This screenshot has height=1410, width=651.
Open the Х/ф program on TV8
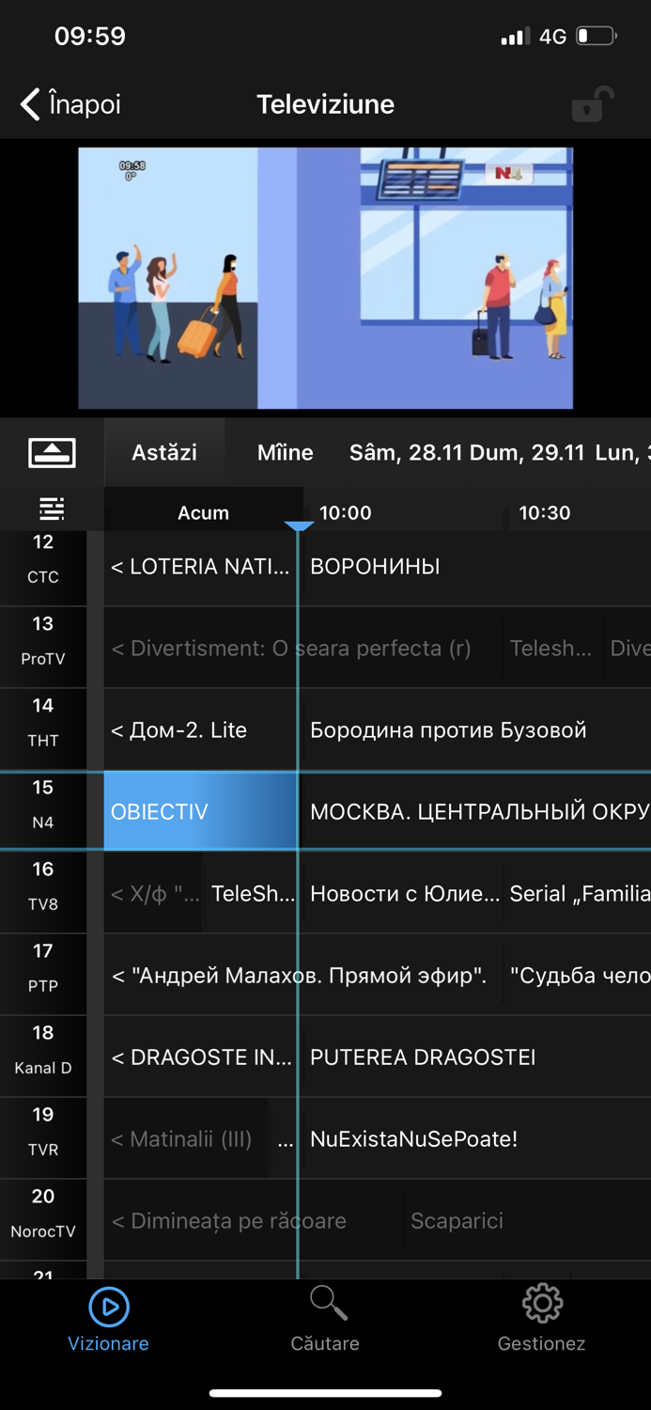154,893
